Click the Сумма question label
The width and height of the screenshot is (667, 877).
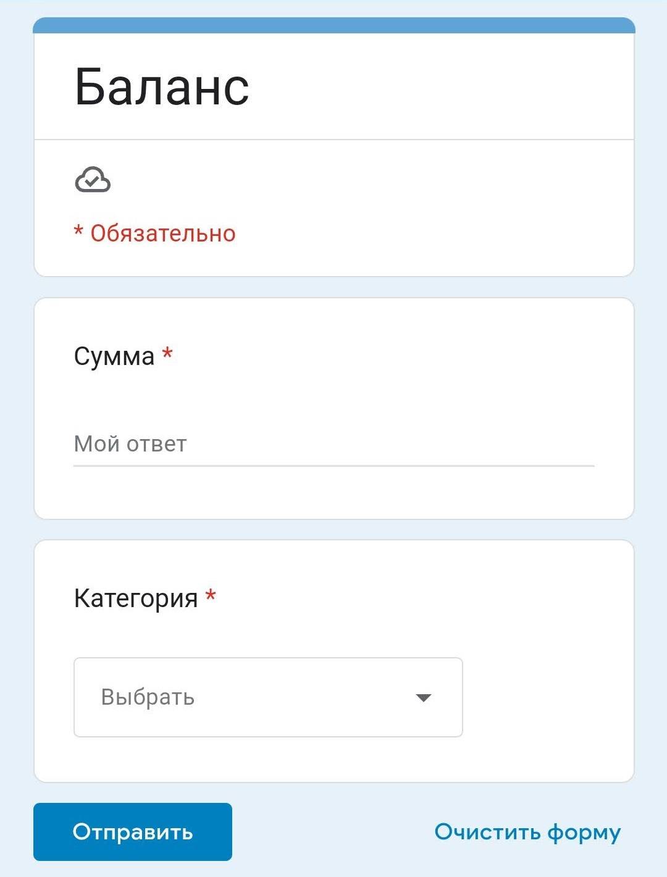click(x=114, y=356)
